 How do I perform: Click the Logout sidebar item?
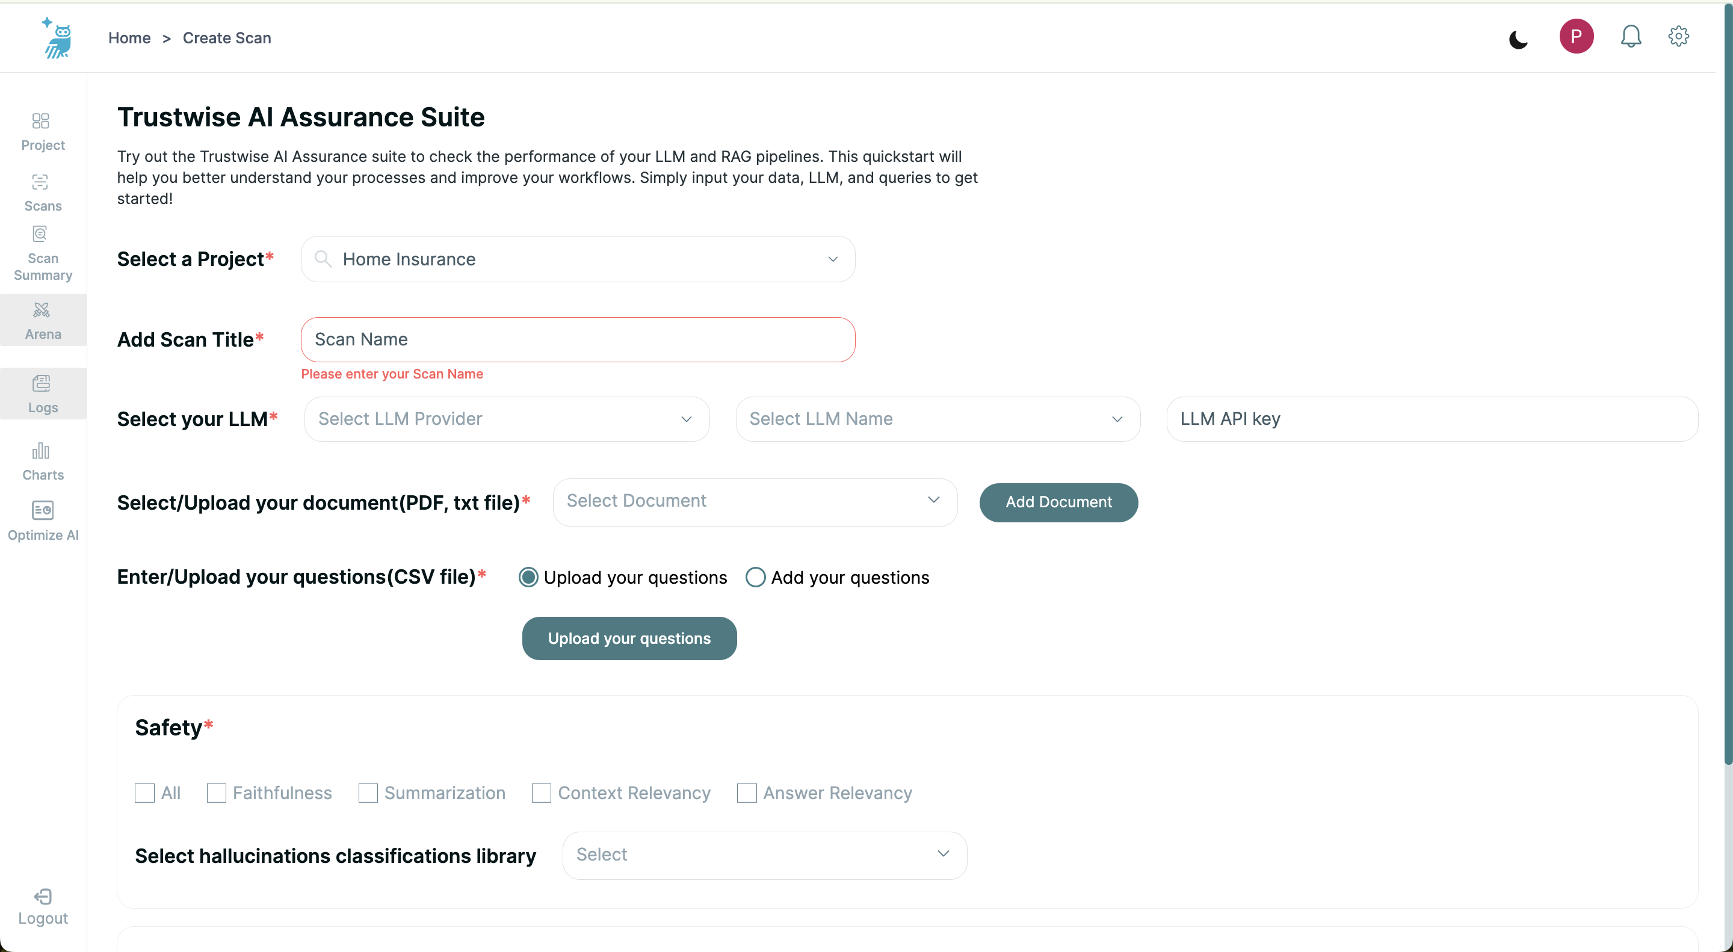pyautogui.click(x=42, y=907)
